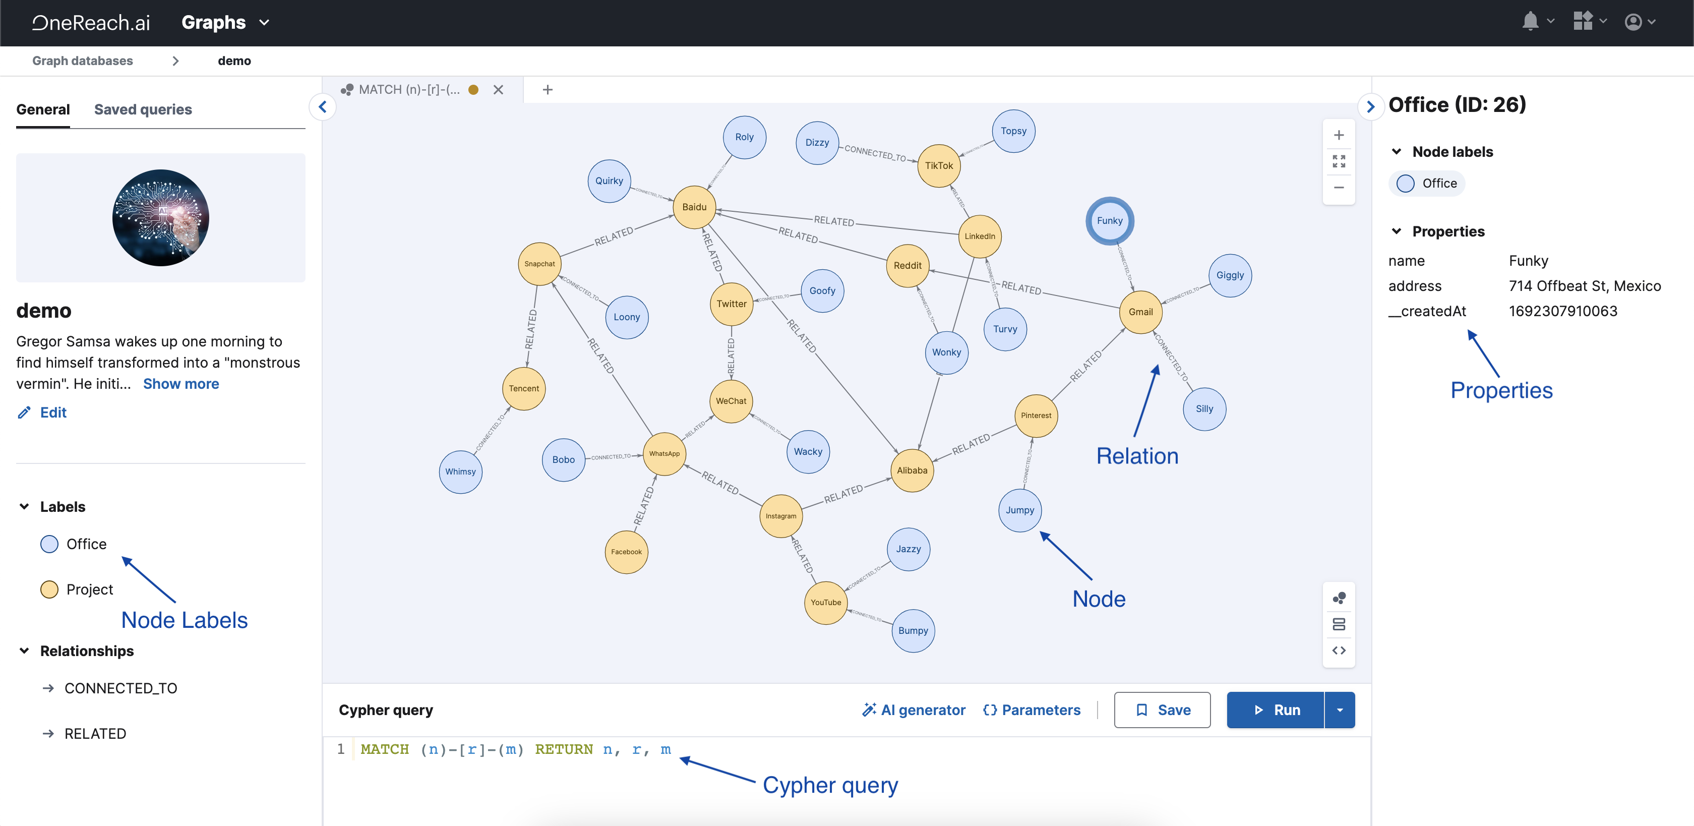Select the Baidu node
The image size is (1694, 826).
tap(694, 207)
